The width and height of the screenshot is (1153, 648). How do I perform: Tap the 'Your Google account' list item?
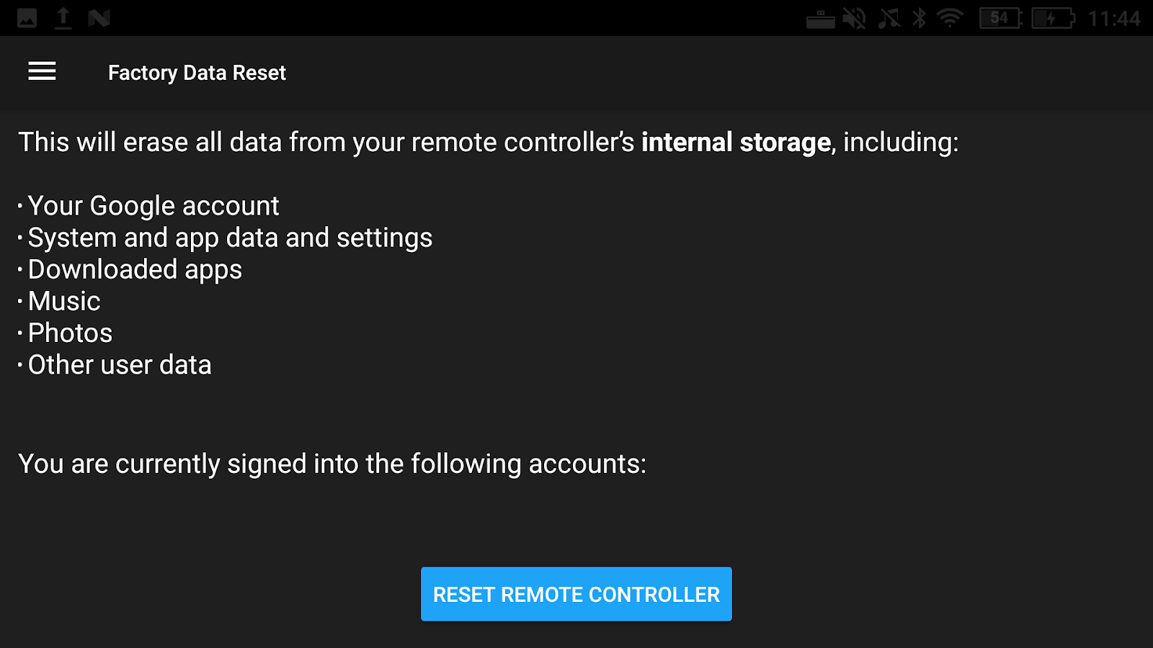point(153,206)
